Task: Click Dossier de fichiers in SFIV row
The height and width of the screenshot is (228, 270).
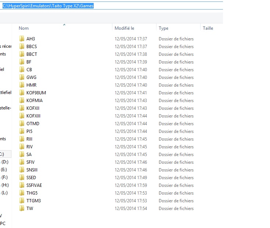Action: pos(176,162)
